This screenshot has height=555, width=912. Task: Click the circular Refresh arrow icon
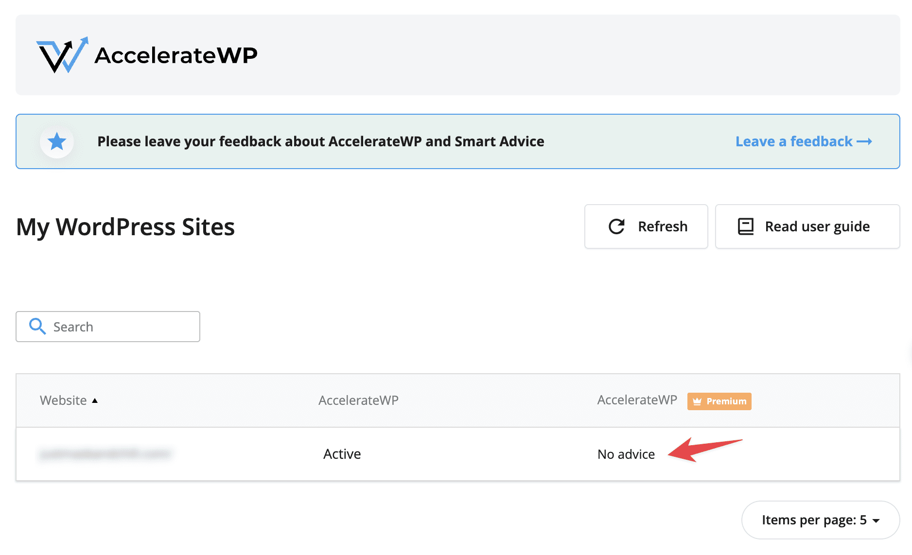point(616,226)
